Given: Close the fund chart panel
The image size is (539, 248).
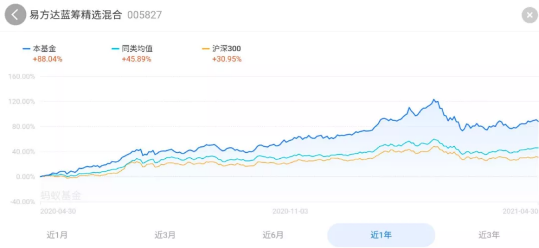Looking at the screenshot, I should (529, 15).
